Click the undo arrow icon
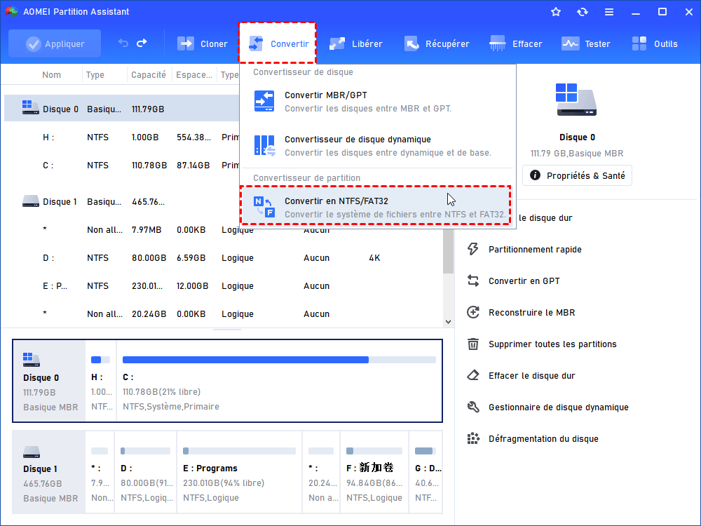The image size is (701, 526). (123, 43)
